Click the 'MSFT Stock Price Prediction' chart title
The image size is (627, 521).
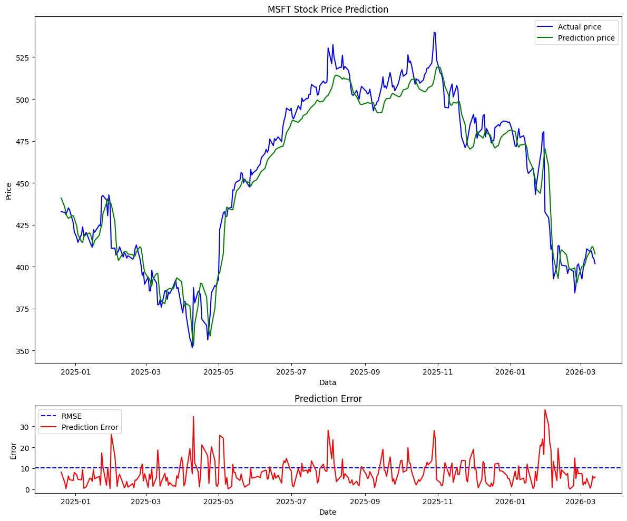328,9
